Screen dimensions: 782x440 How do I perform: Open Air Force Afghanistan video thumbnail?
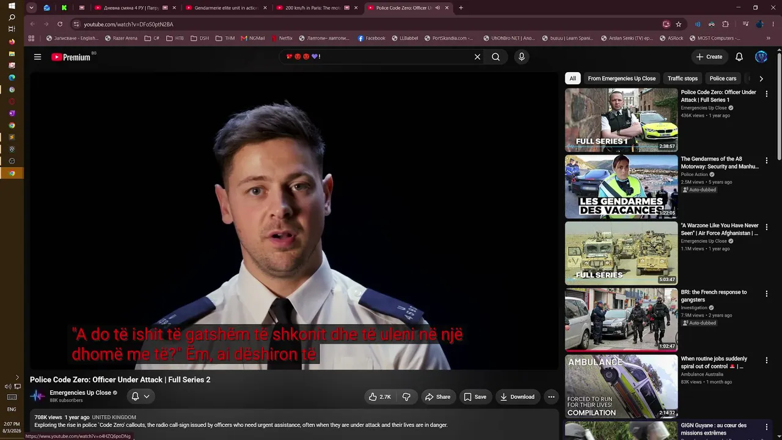coord(621,253)
